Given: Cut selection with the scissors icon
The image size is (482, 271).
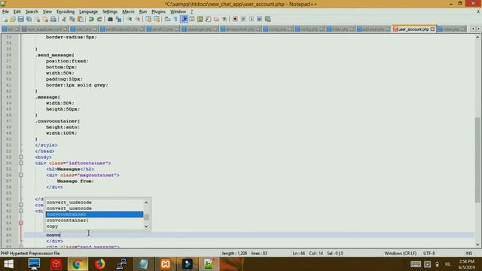Looking at the screenshot, I should pos(64,20).
